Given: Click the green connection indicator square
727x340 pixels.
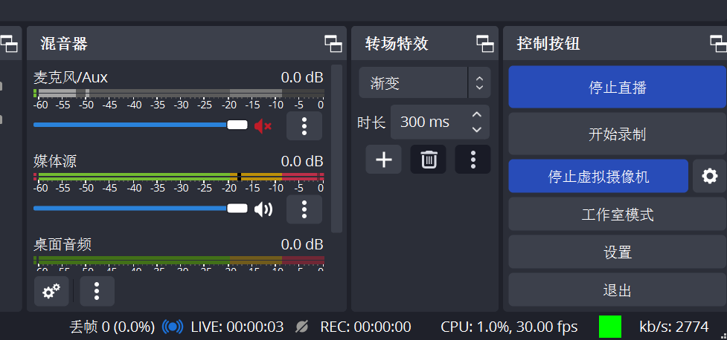Looking at the screenshot, I should point(610,327).
